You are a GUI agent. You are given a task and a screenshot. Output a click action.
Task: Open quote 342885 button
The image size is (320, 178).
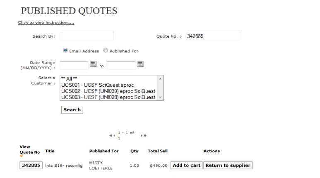[31, 165]
